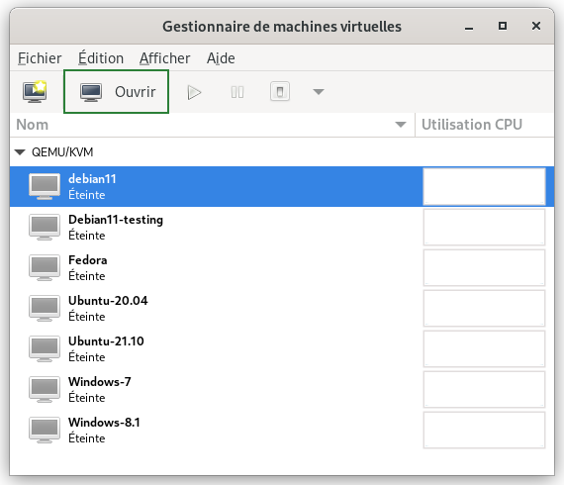564x485 pixels.
Task: Close the Gestionnaire de machines virtuelles window
Action: 536,26
